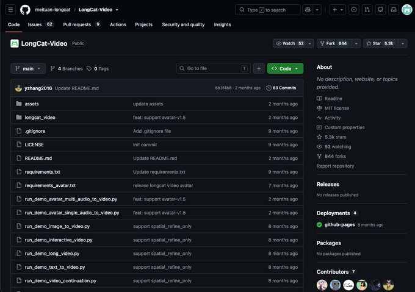The height and width of the screenshot is (292, 415).
Task: Go to the GitHub homepage logo
Action: [25, 10]
